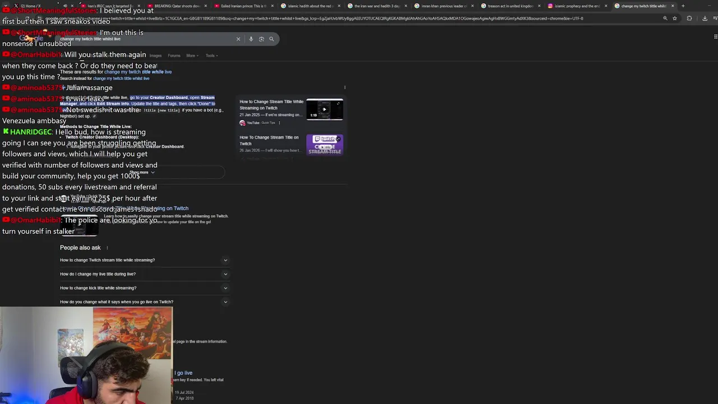The width and height of the screenshot is (718, 404).
Task: Start voice search with microphone icon
Action: click(251, 39)
